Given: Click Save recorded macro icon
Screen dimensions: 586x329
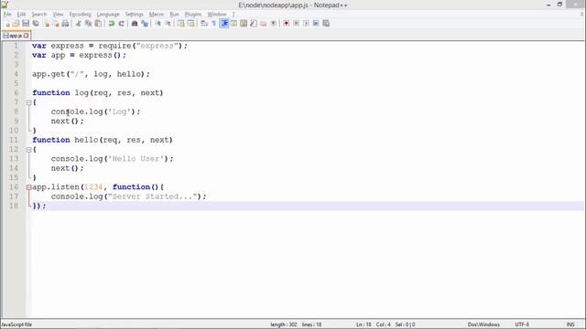Looking at the screenshot, I should point(326,24).
